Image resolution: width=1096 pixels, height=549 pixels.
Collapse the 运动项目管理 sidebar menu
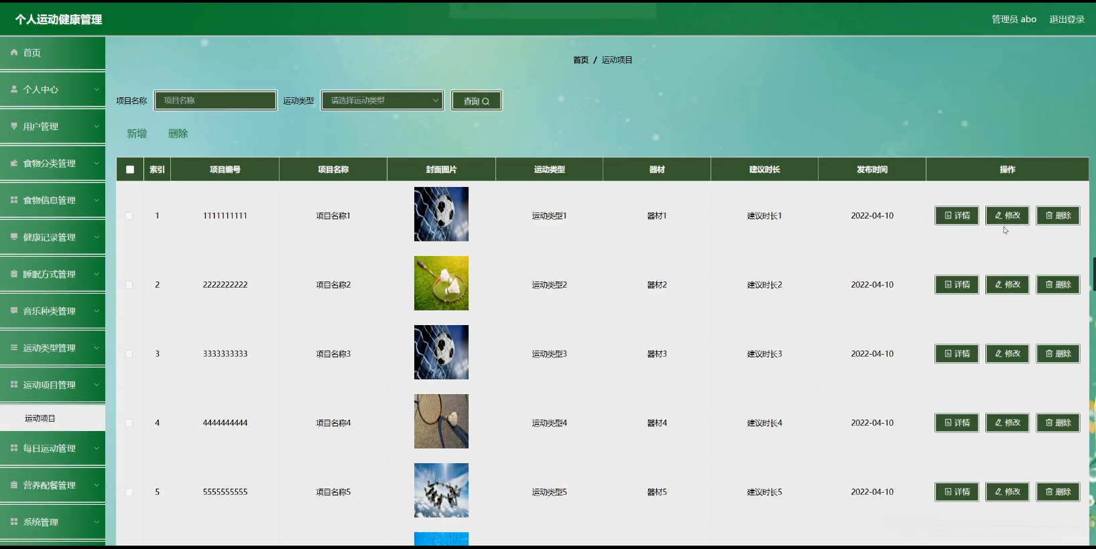click(x=53, y=384)
